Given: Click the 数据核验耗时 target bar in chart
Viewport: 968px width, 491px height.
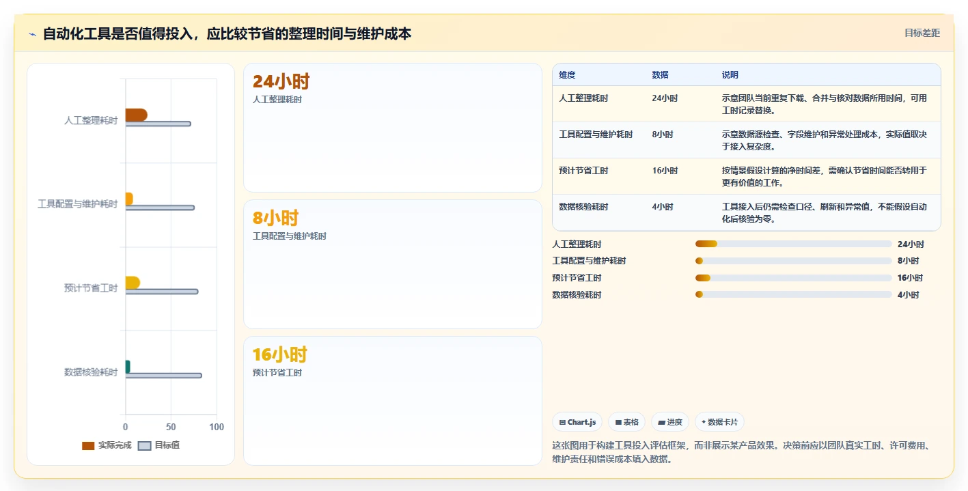Looking at the screenshot, I should (163, 376).
